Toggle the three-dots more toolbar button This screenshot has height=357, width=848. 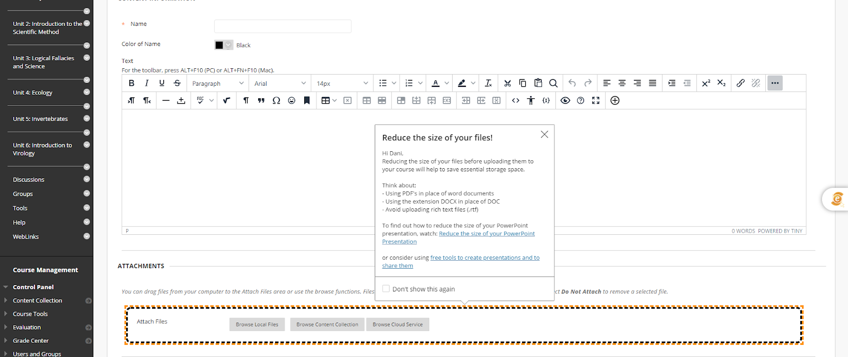775,83
